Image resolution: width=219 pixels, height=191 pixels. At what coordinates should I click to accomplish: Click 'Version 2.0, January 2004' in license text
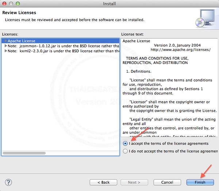coord(177,45)
